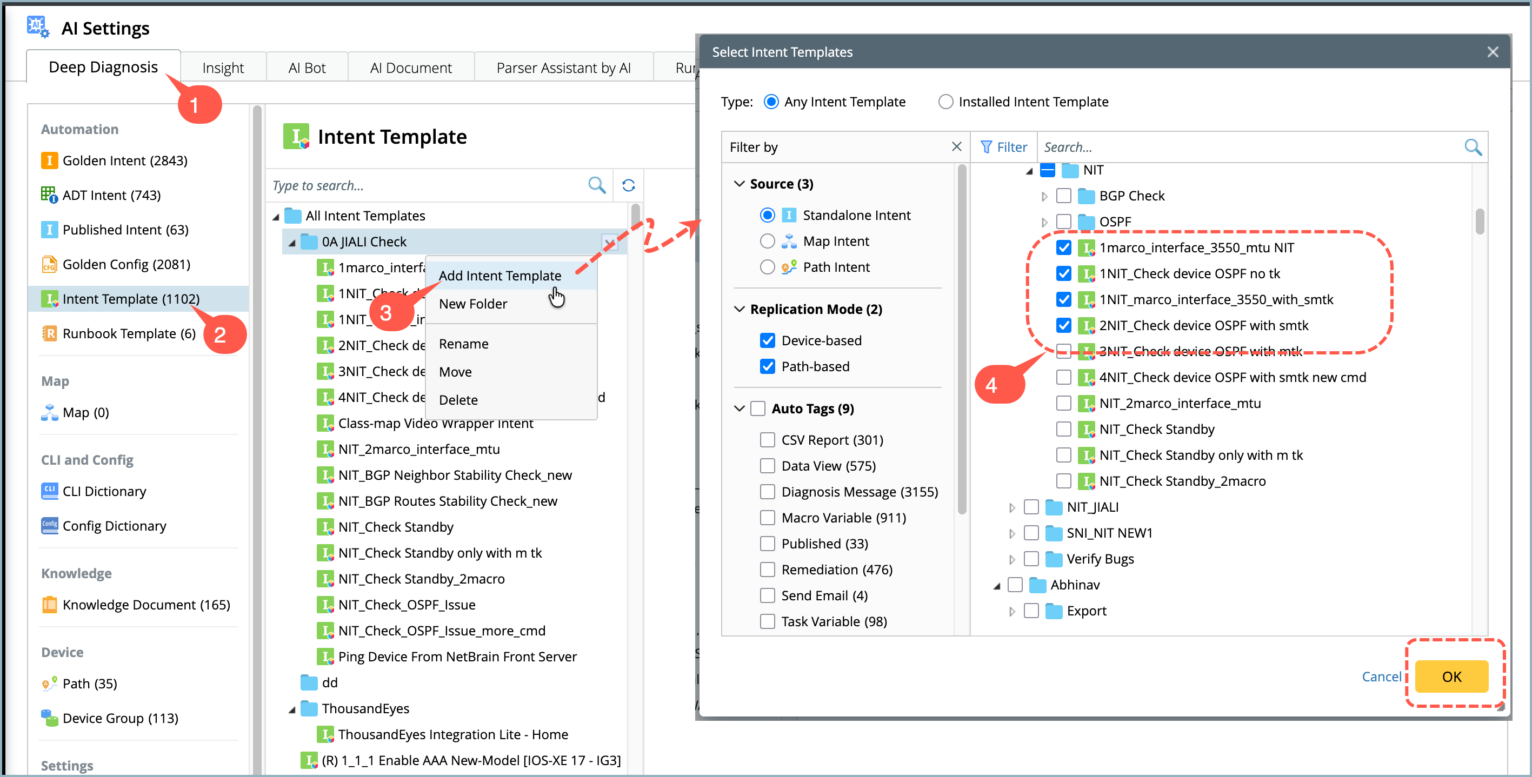Screen dimensions: 1532x777
Task: Click the CLI Dictionary icon
Action: pyautogui.click(x=49, y=491)
